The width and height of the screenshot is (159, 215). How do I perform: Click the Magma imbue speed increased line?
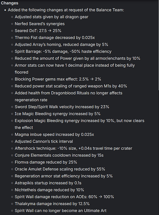tap(54, 134)
